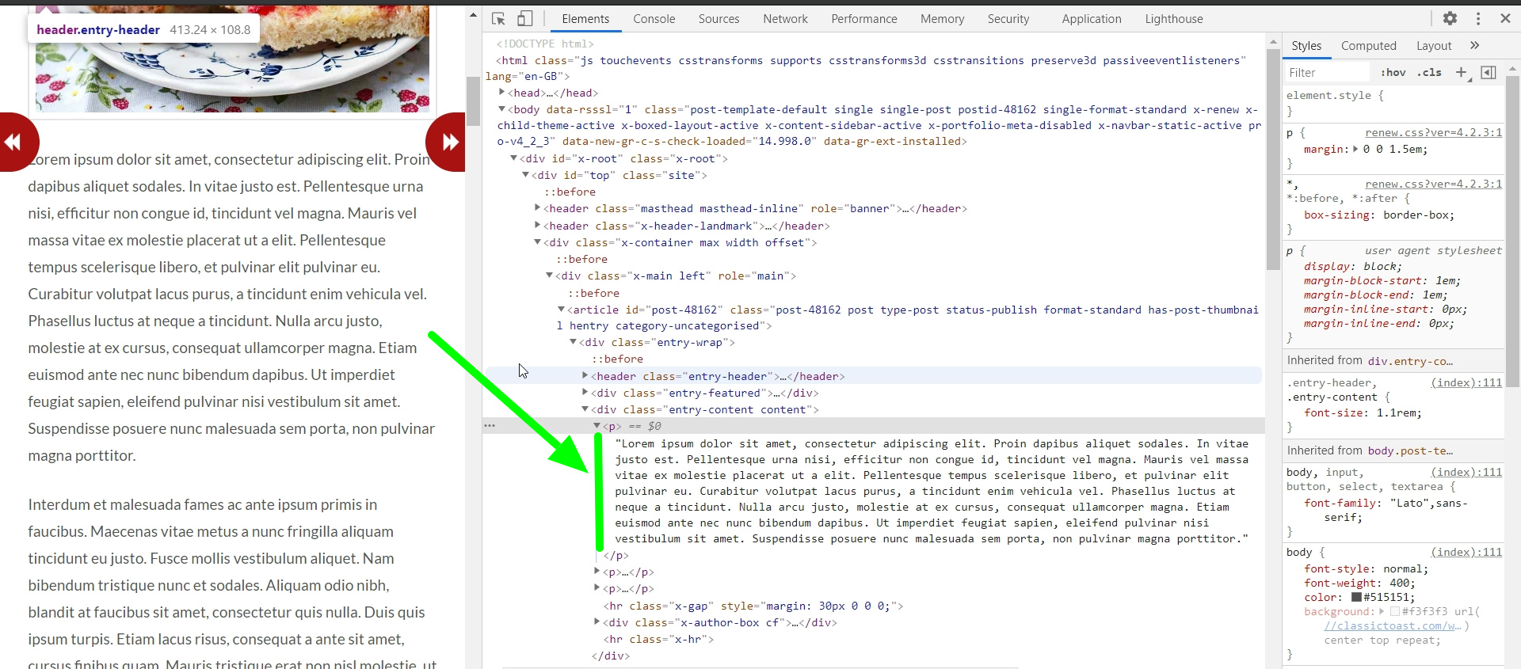The width and height of the screenshot is (1521, 669).
Task: Open the ellipsis actions for selected node
Action: [490, 426]
